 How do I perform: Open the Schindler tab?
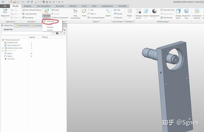pos(122,6)
